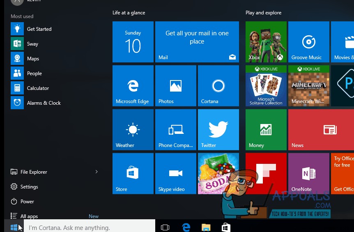Open the Weather tile
Image resolution: width=354 pixels, height=232 pixels.
(x=133, y=129)
